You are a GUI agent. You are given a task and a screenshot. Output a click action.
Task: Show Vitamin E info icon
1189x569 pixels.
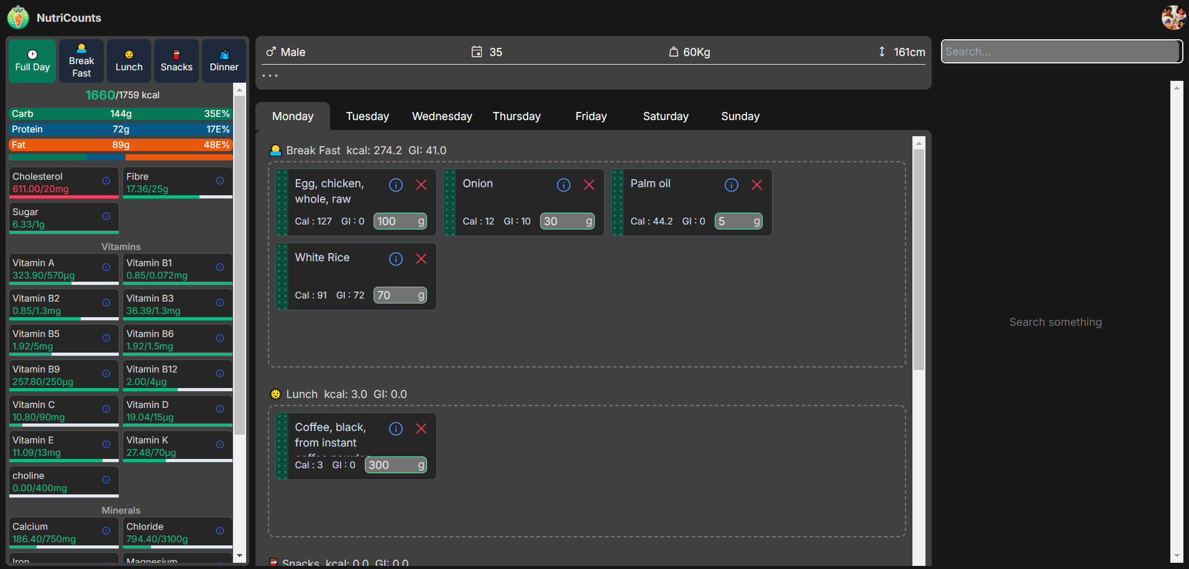[x=106, y=445]
